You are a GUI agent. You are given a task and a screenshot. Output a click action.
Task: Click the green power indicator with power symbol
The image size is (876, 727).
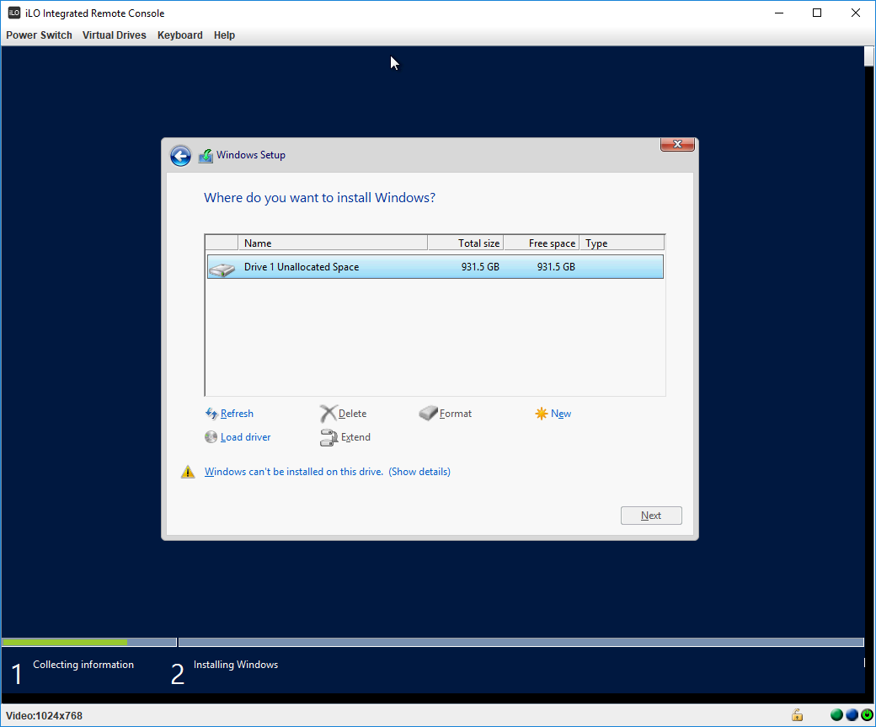pyautogui.click(x=867, y=714)
